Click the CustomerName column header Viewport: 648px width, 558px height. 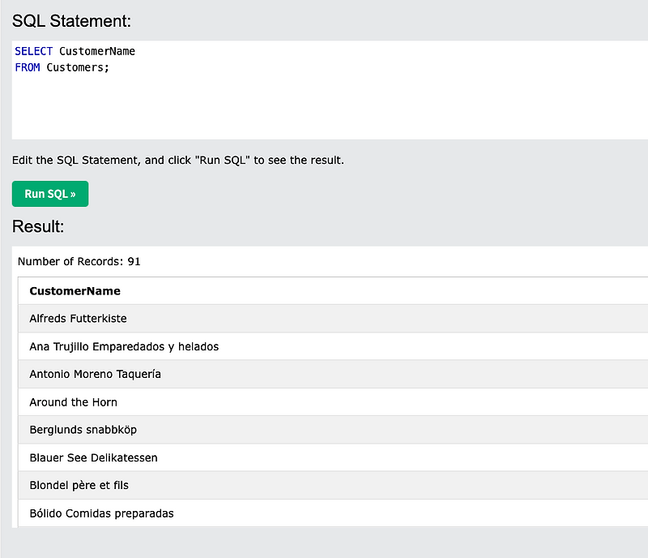tap(75, 291)
